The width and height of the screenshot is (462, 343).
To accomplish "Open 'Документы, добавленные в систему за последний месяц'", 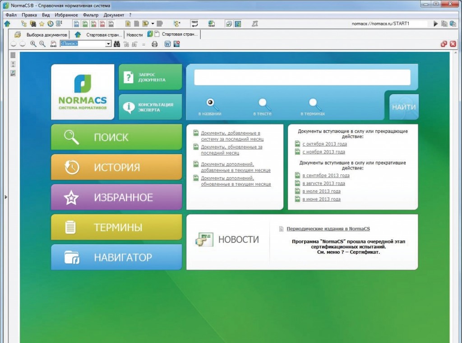I will pos(232,136).
